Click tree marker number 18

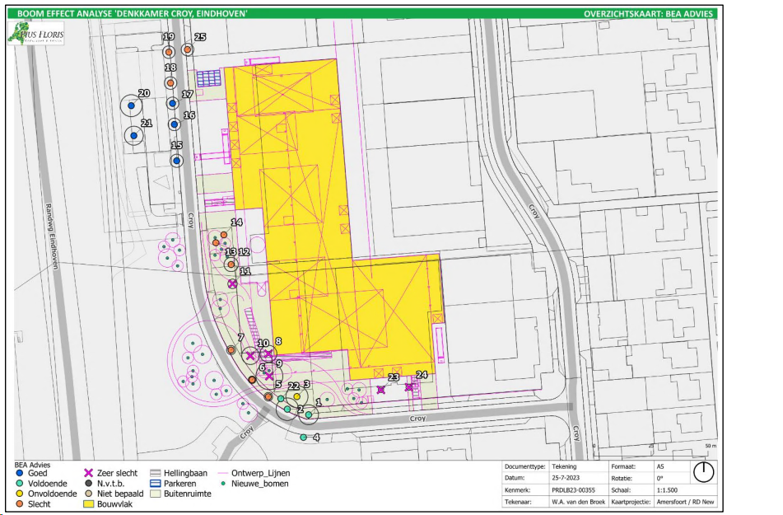170,83
